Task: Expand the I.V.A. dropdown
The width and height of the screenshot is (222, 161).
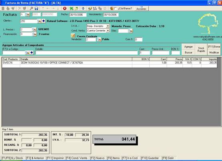Action: [x=108, y=26]
